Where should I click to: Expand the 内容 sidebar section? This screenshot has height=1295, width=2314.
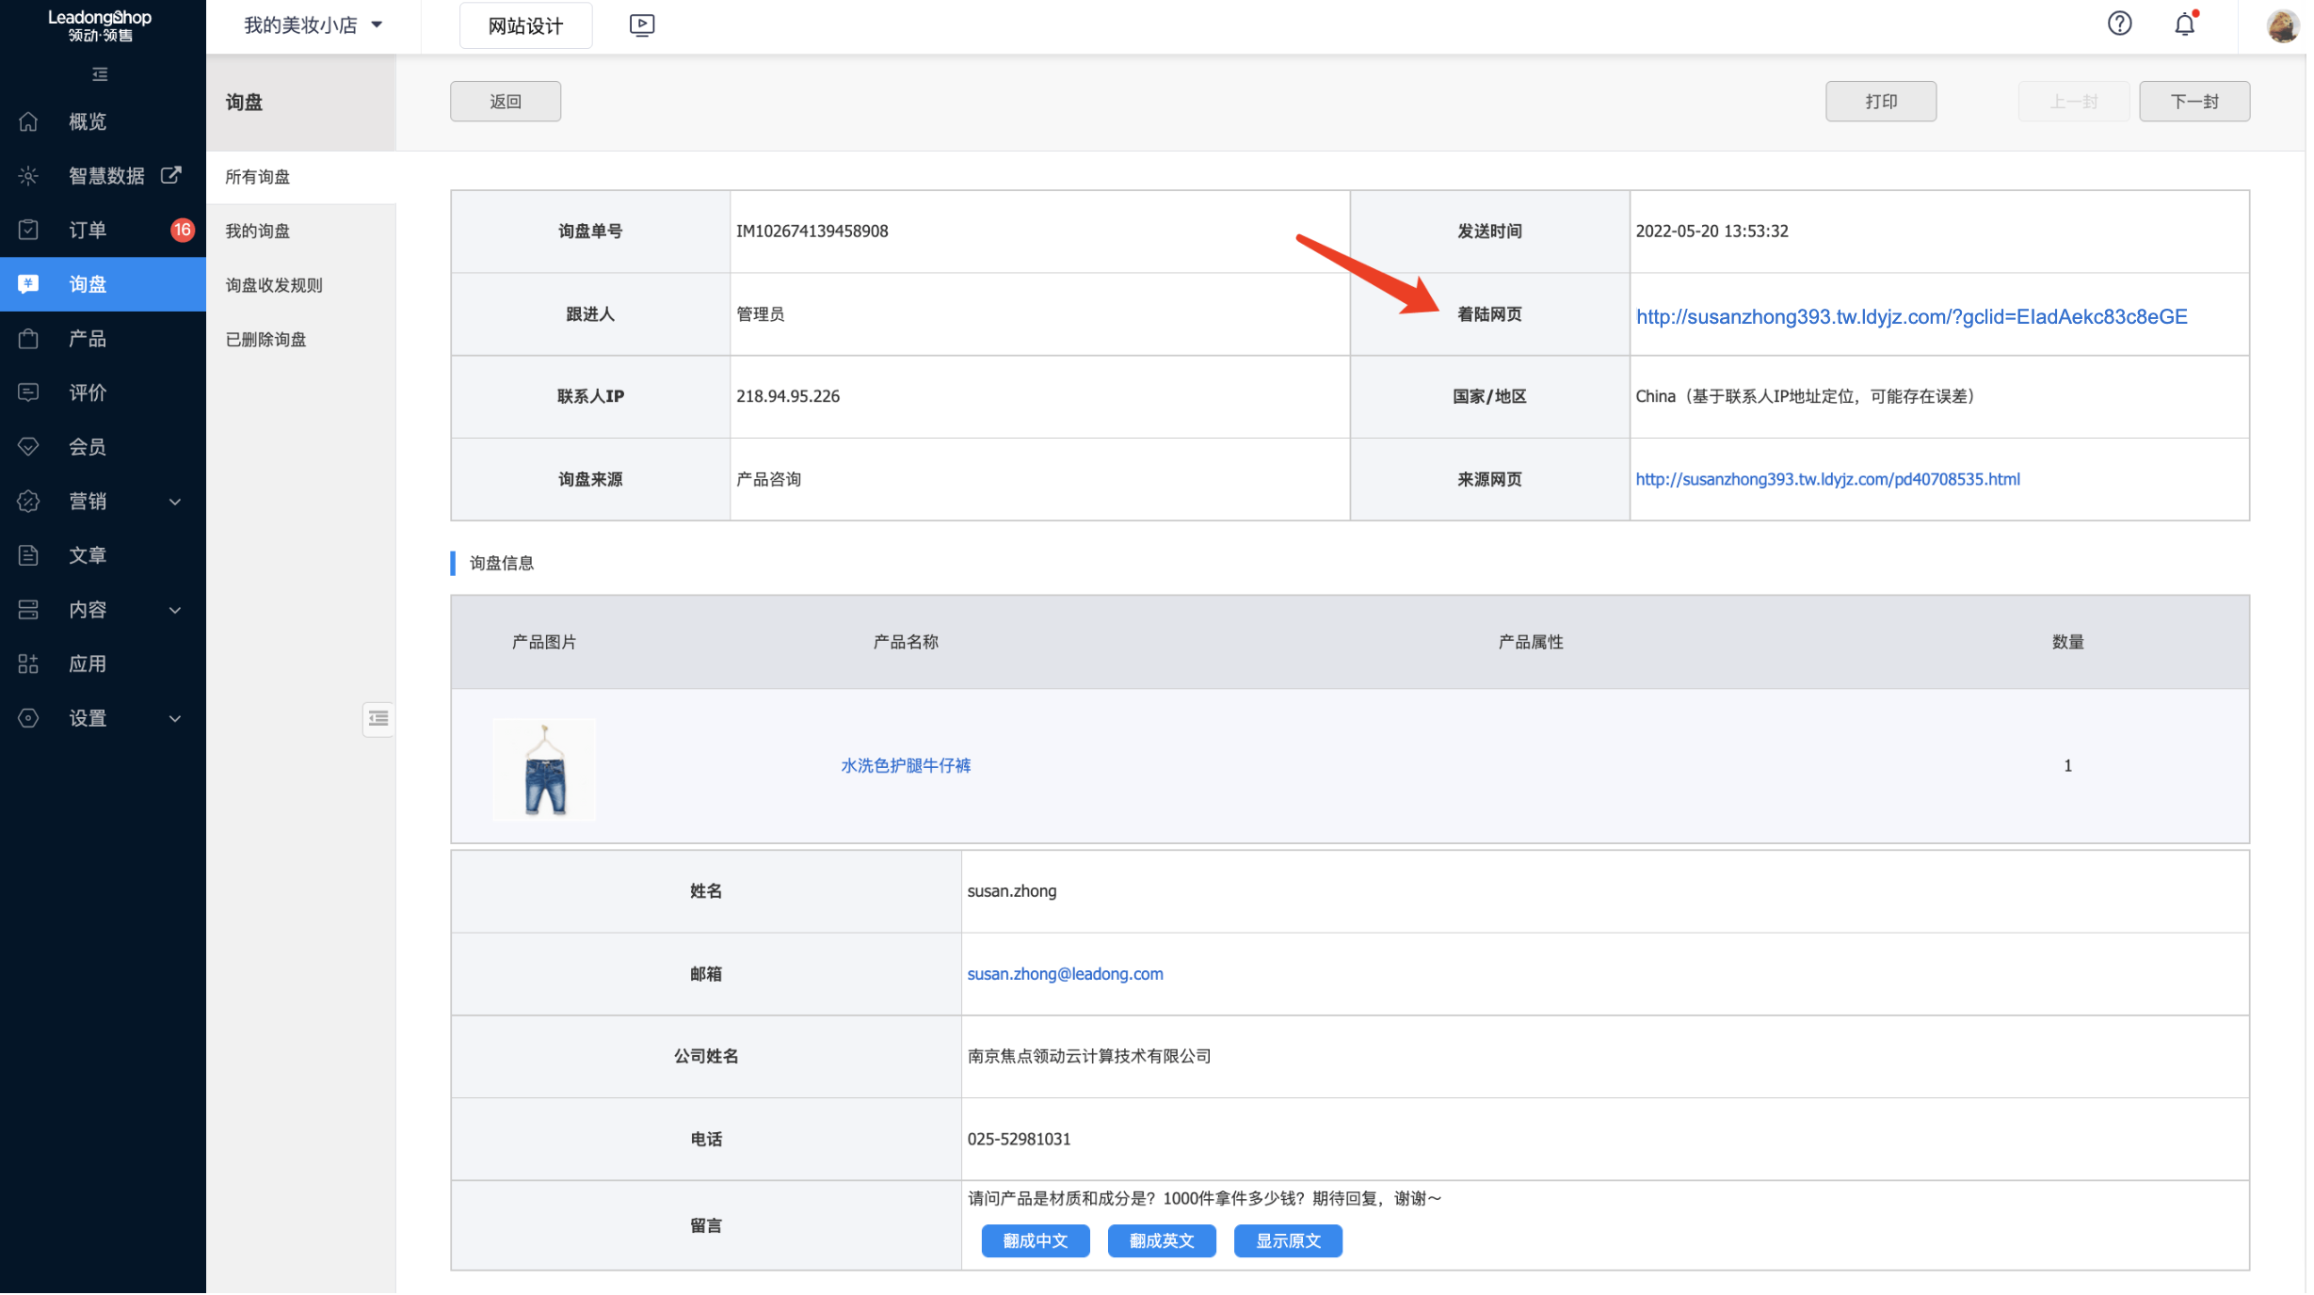coord(175,611)
